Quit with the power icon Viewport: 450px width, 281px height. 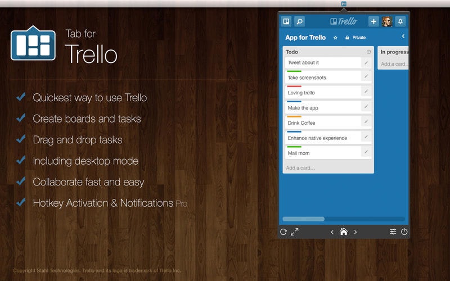(404, 232)
